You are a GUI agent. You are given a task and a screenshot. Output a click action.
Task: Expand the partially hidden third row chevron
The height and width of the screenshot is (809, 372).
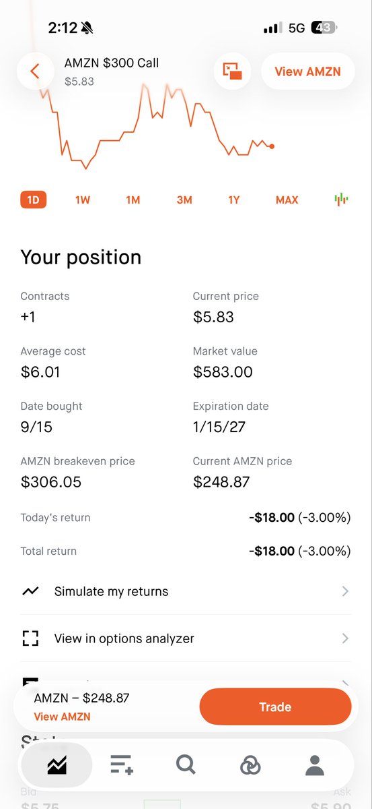(x=345, y=683)
